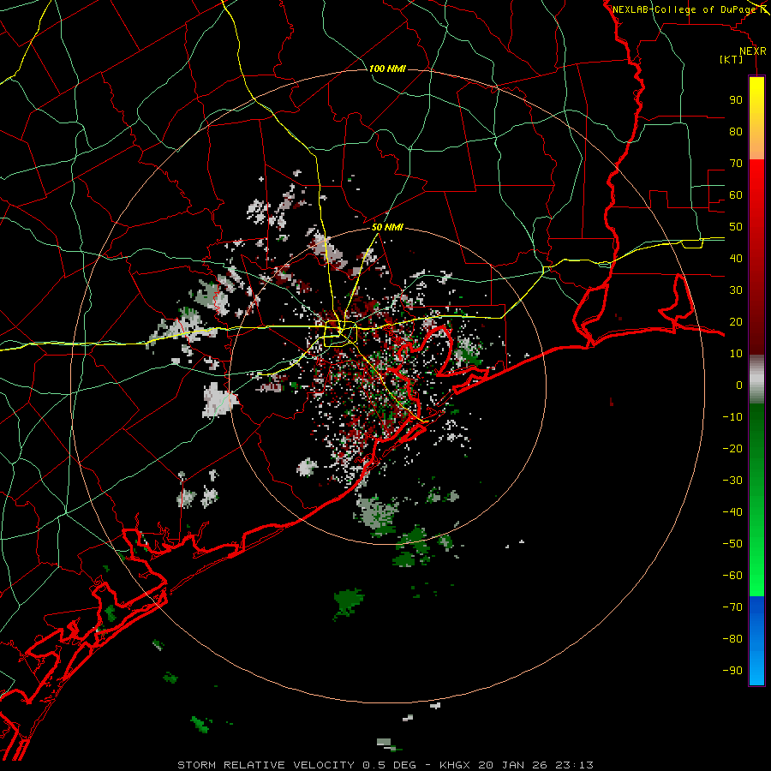
Task: Click the -10 value on the velocity scale
Action: (x=732, y=417)
